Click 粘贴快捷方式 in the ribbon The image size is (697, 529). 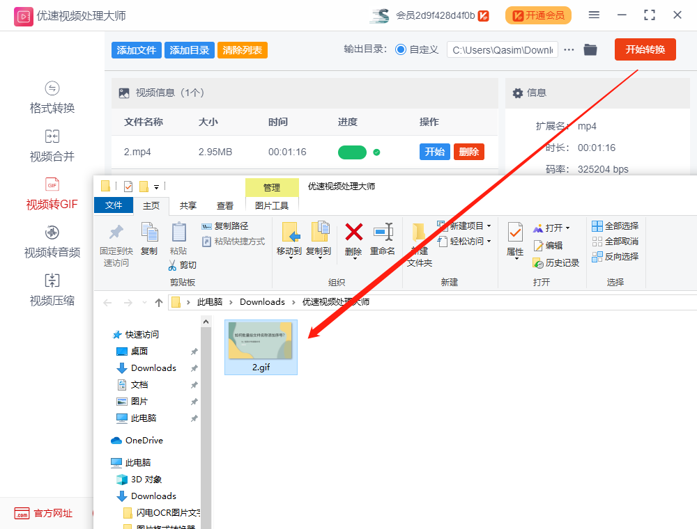point(233,242)
